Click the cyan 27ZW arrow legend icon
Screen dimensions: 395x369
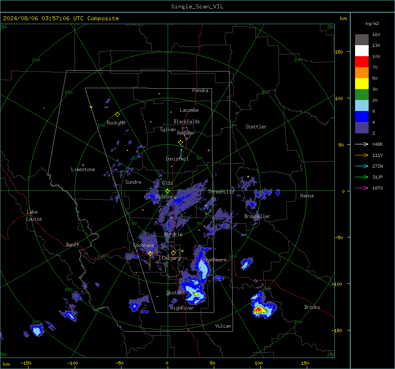click(362, 166)
